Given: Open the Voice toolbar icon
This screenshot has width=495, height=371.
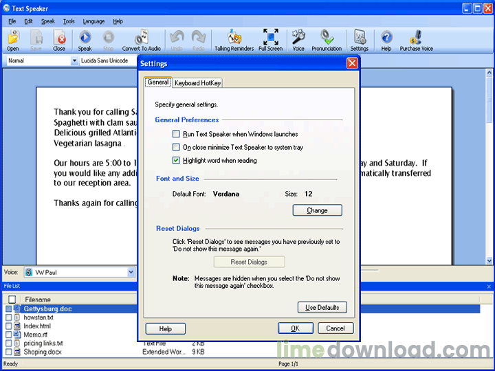Looking at the screenshot, I should 298,41.
